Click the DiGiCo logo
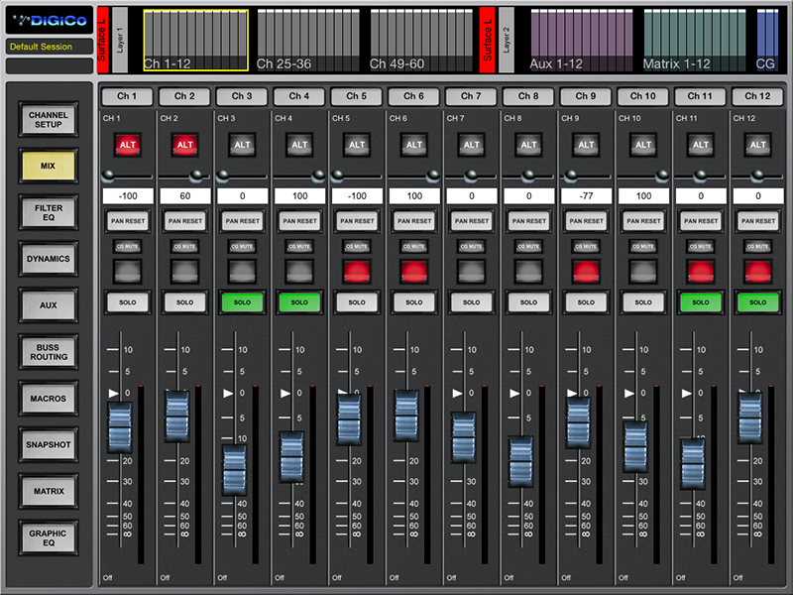 tap(49, 20)
